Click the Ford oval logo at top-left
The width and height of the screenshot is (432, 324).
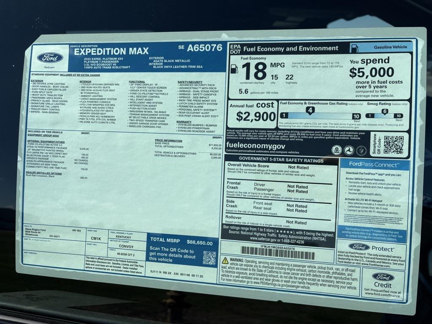pyautogui.click(x=50, y=58)
